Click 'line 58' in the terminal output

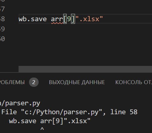click(124, 112)
